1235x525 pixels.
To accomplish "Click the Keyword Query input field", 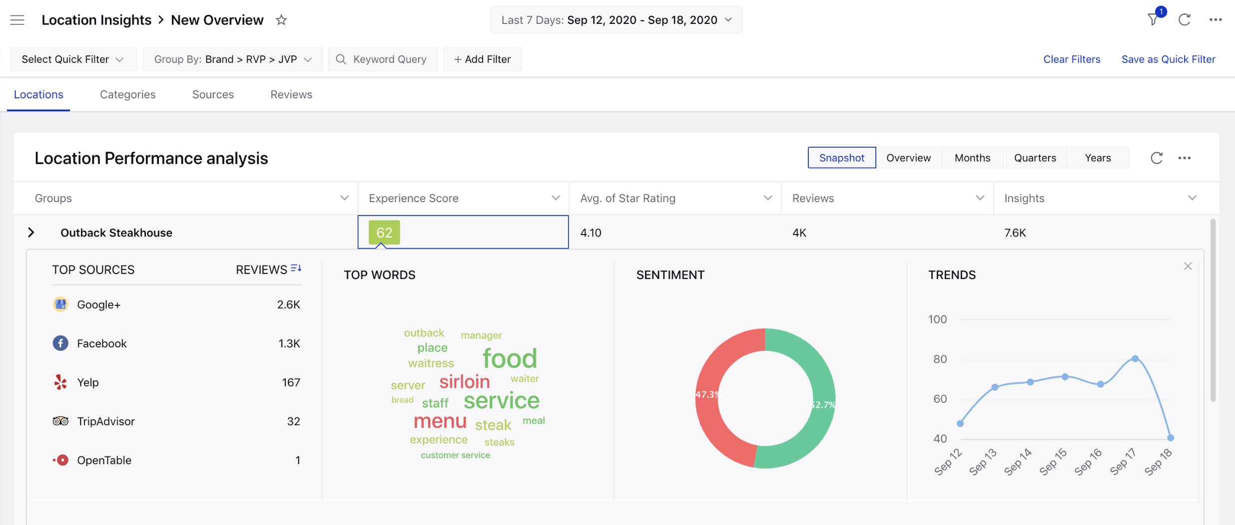I will 383,59.
